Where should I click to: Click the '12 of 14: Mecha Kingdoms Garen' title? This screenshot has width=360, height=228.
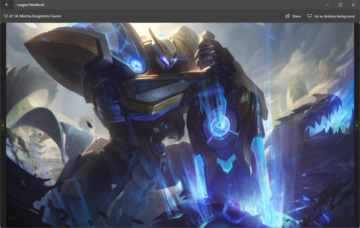pyautogui.click(x=33, y=16)
